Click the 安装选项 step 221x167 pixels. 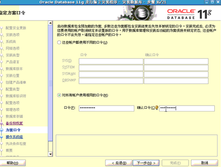[12, 35]
